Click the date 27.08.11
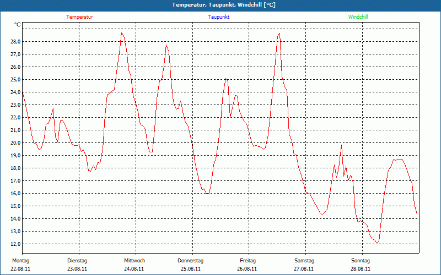Viewport: 441px width, 275px height. coord(304,269)
